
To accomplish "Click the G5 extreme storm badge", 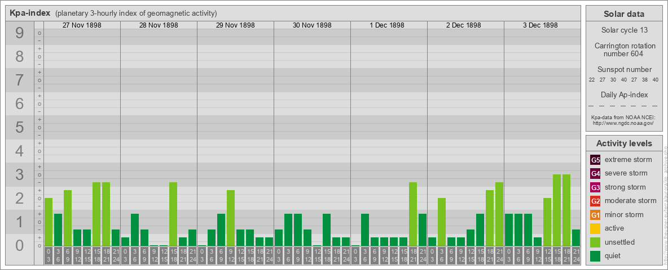I will click(595, 160).
